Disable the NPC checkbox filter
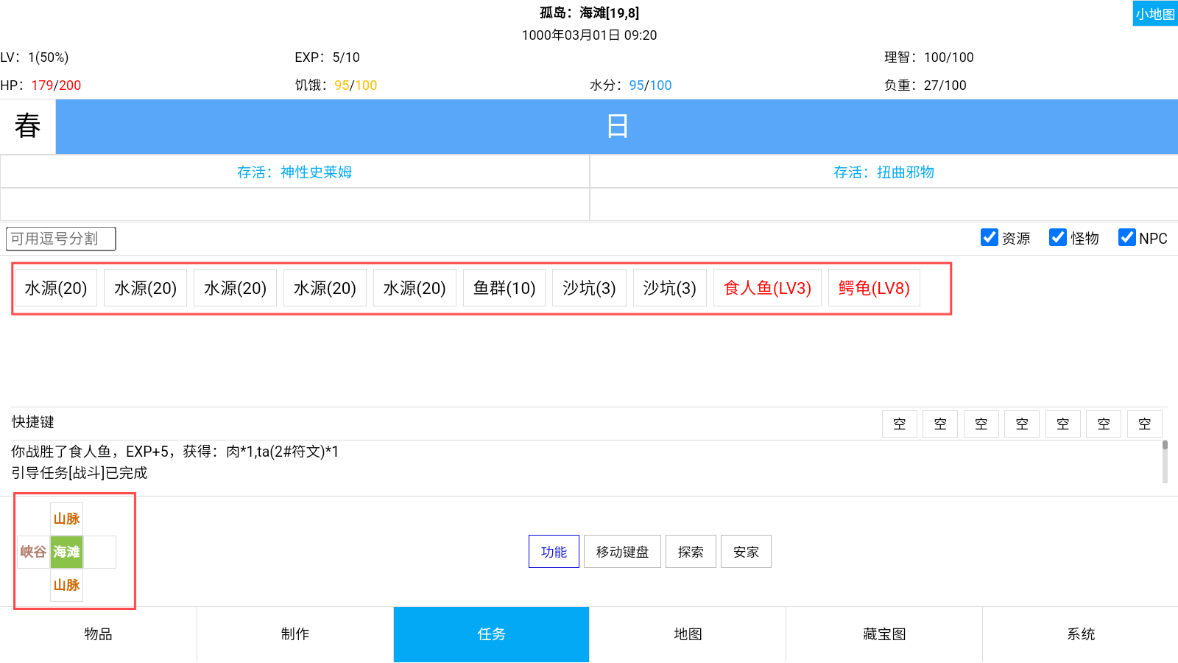1178x663 pixels. click(x=1126, y=237)
